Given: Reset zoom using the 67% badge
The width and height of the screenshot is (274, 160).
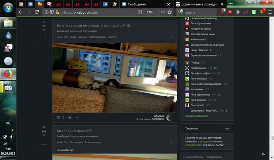Looking at the screenshot, I should point(150,12).
